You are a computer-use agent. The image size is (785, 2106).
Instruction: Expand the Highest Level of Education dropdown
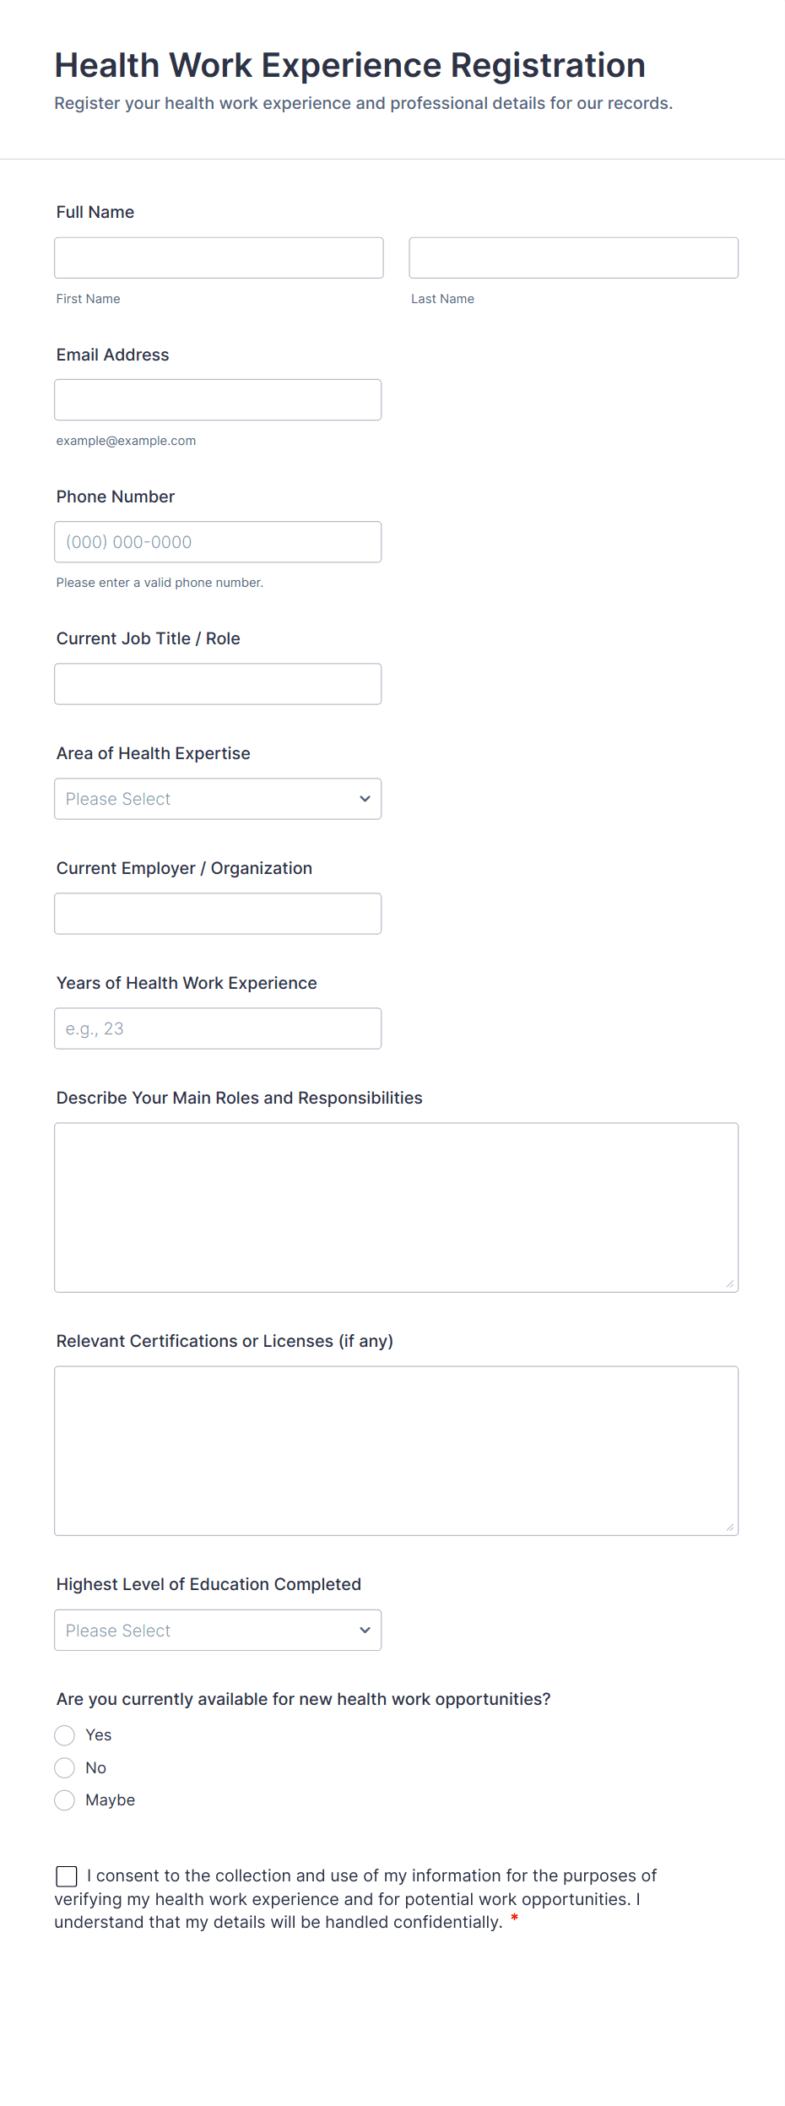click(x=218, y=1630)
